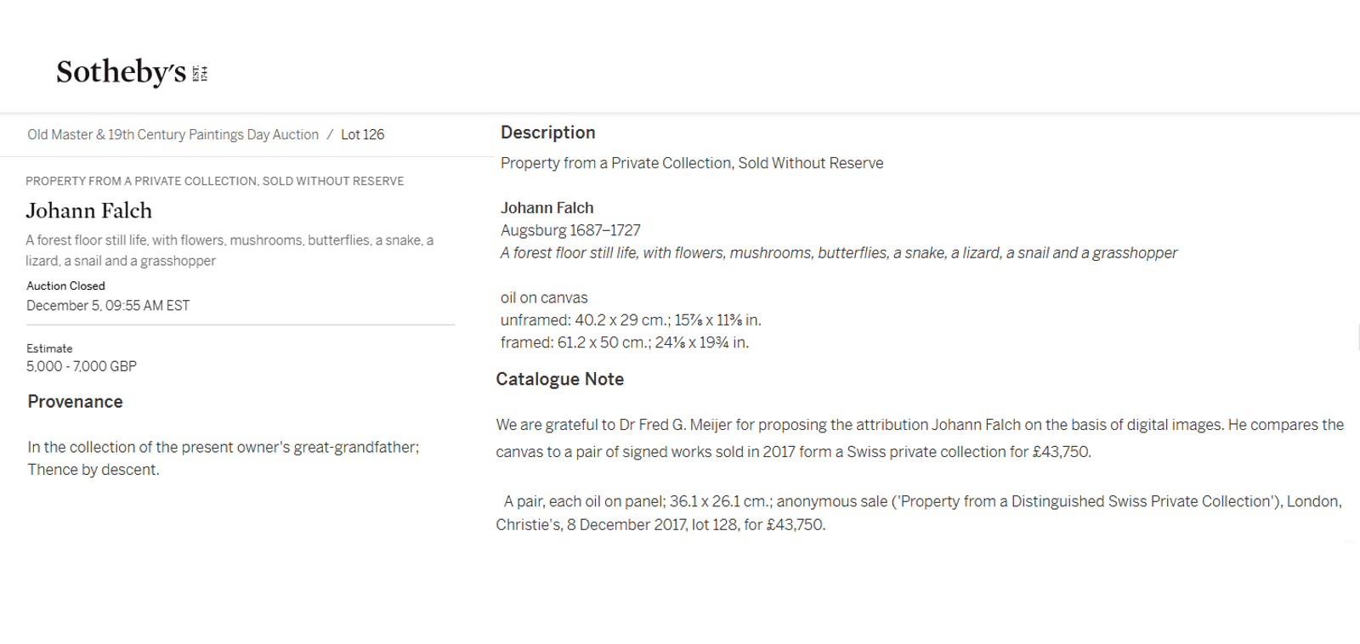
Task: Click the Auction Closed status label
Action: click(65, 285)
